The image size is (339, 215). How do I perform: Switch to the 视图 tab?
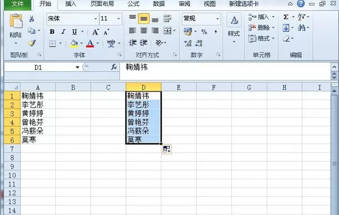[210, 4]
